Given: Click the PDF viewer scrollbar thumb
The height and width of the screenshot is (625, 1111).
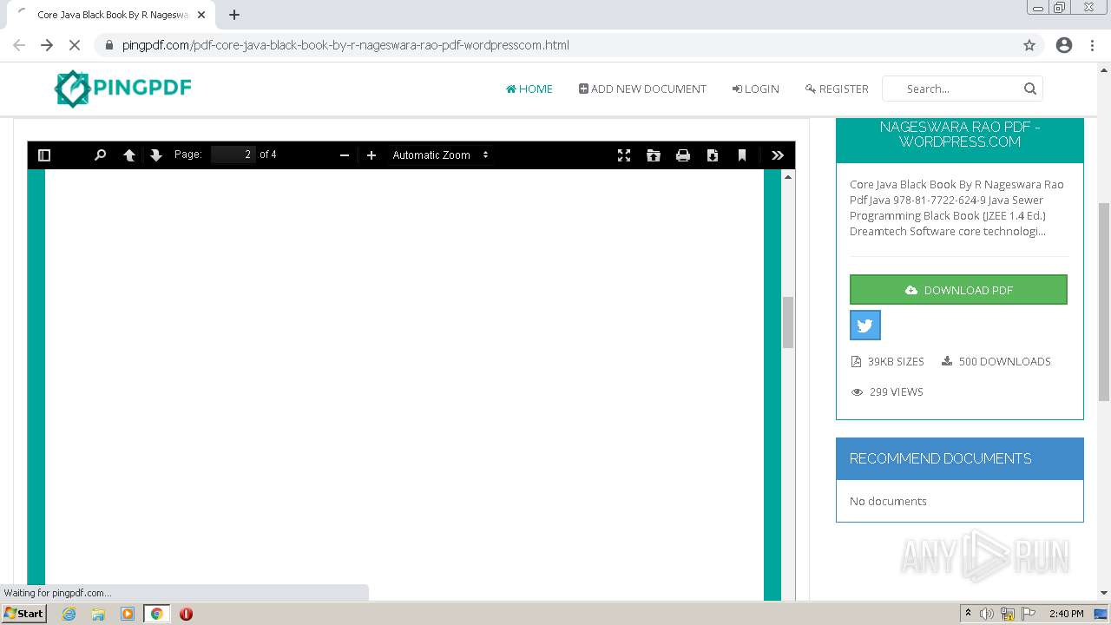Looking at the screenshot, I should 788,322.
